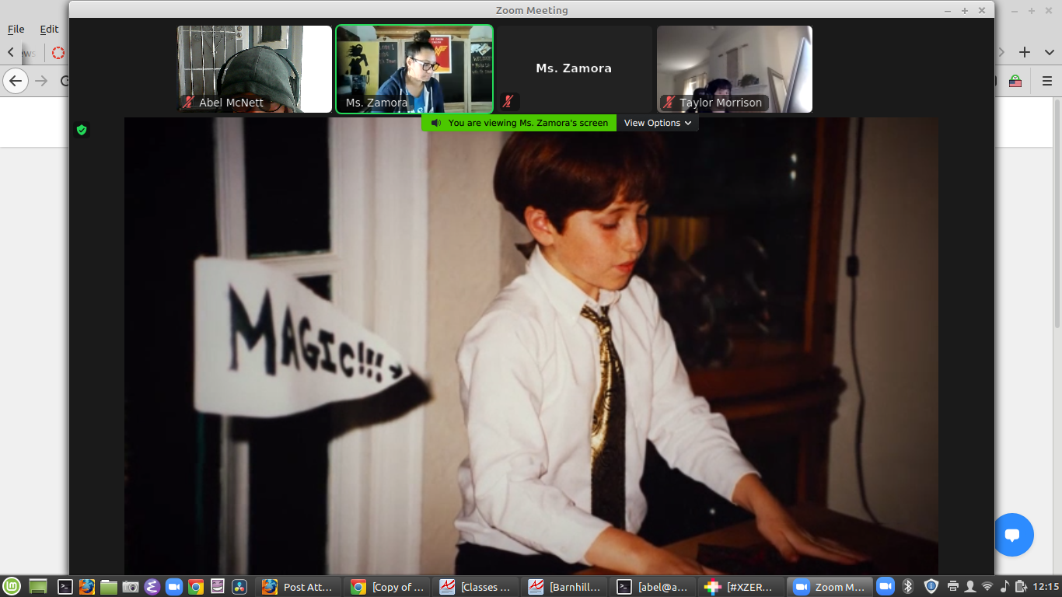1062x597 pixels.
Task: Open the browser hamburger menu
Action: pyautogui.click(x=1047, y=81)
